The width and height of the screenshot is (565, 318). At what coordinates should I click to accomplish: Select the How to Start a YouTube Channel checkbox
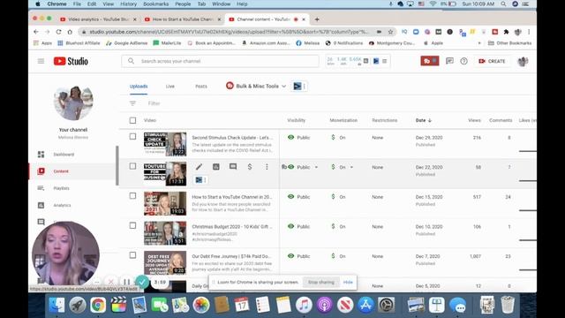pyautogui.click(x=132, y=195)
